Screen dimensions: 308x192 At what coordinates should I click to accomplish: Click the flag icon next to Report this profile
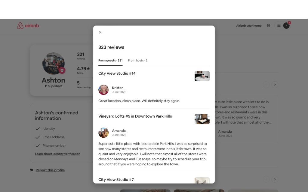31,170
